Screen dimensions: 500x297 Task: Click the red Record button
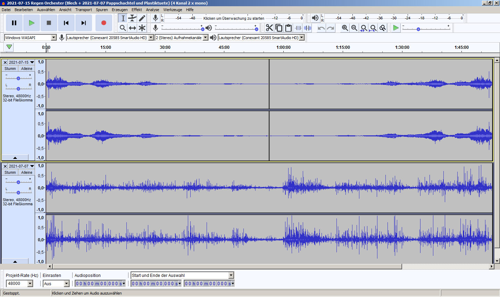[x=103, y=23]
